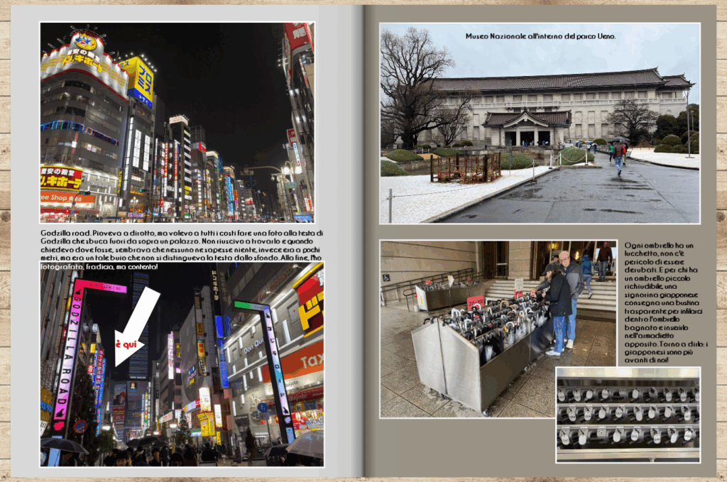Open the Museo Nazionale building photo
This screenshot has height=482, width=727.
tap(540, 124)
